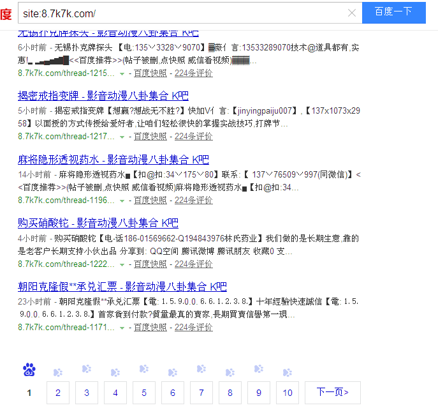
Task: Open 百度快照 for the thread-1196 result
Action: pos(150,201)
